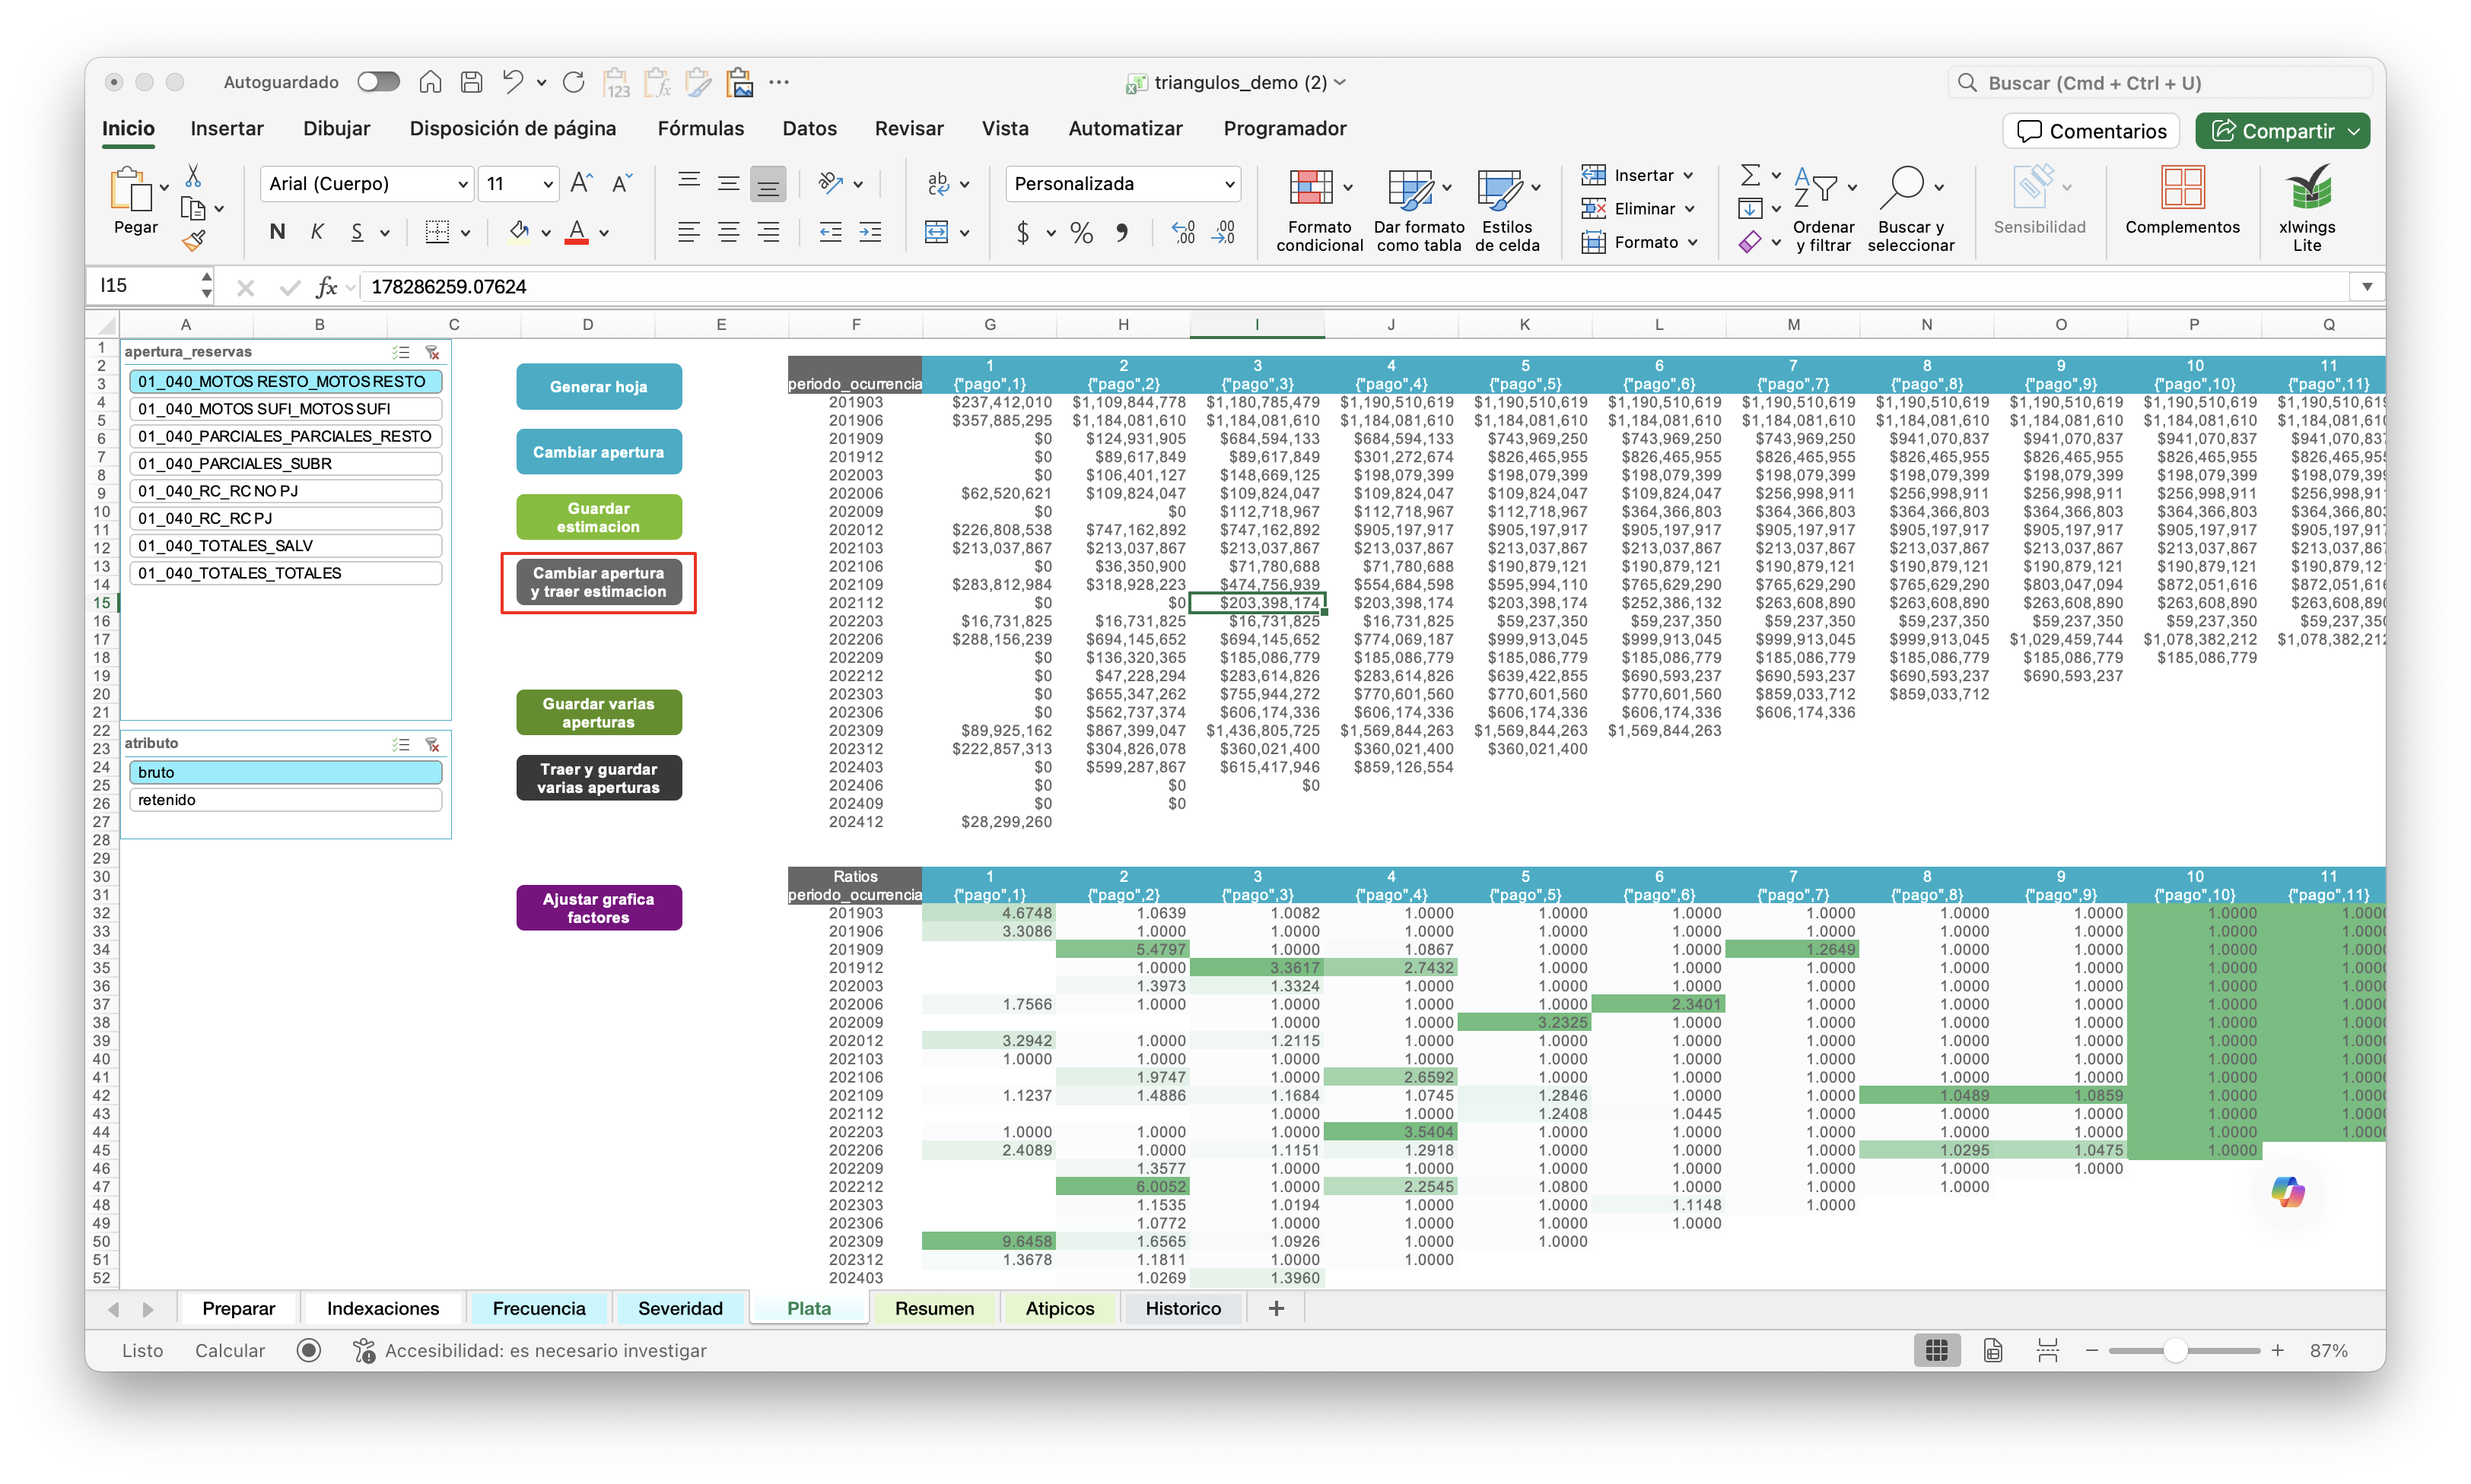Apply underline (S) formatting
The width and height of the screenshot is (2471, 1484).
357,232
